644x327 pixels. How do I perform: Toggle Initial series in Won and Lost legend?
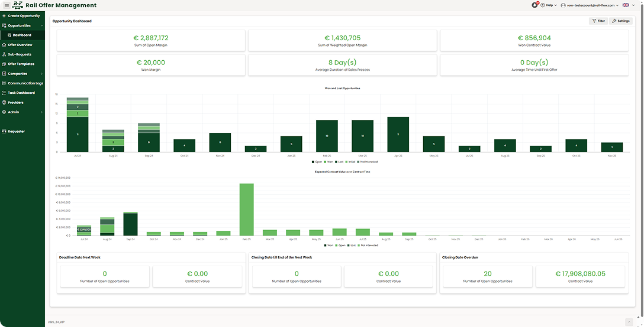point(352,162)
